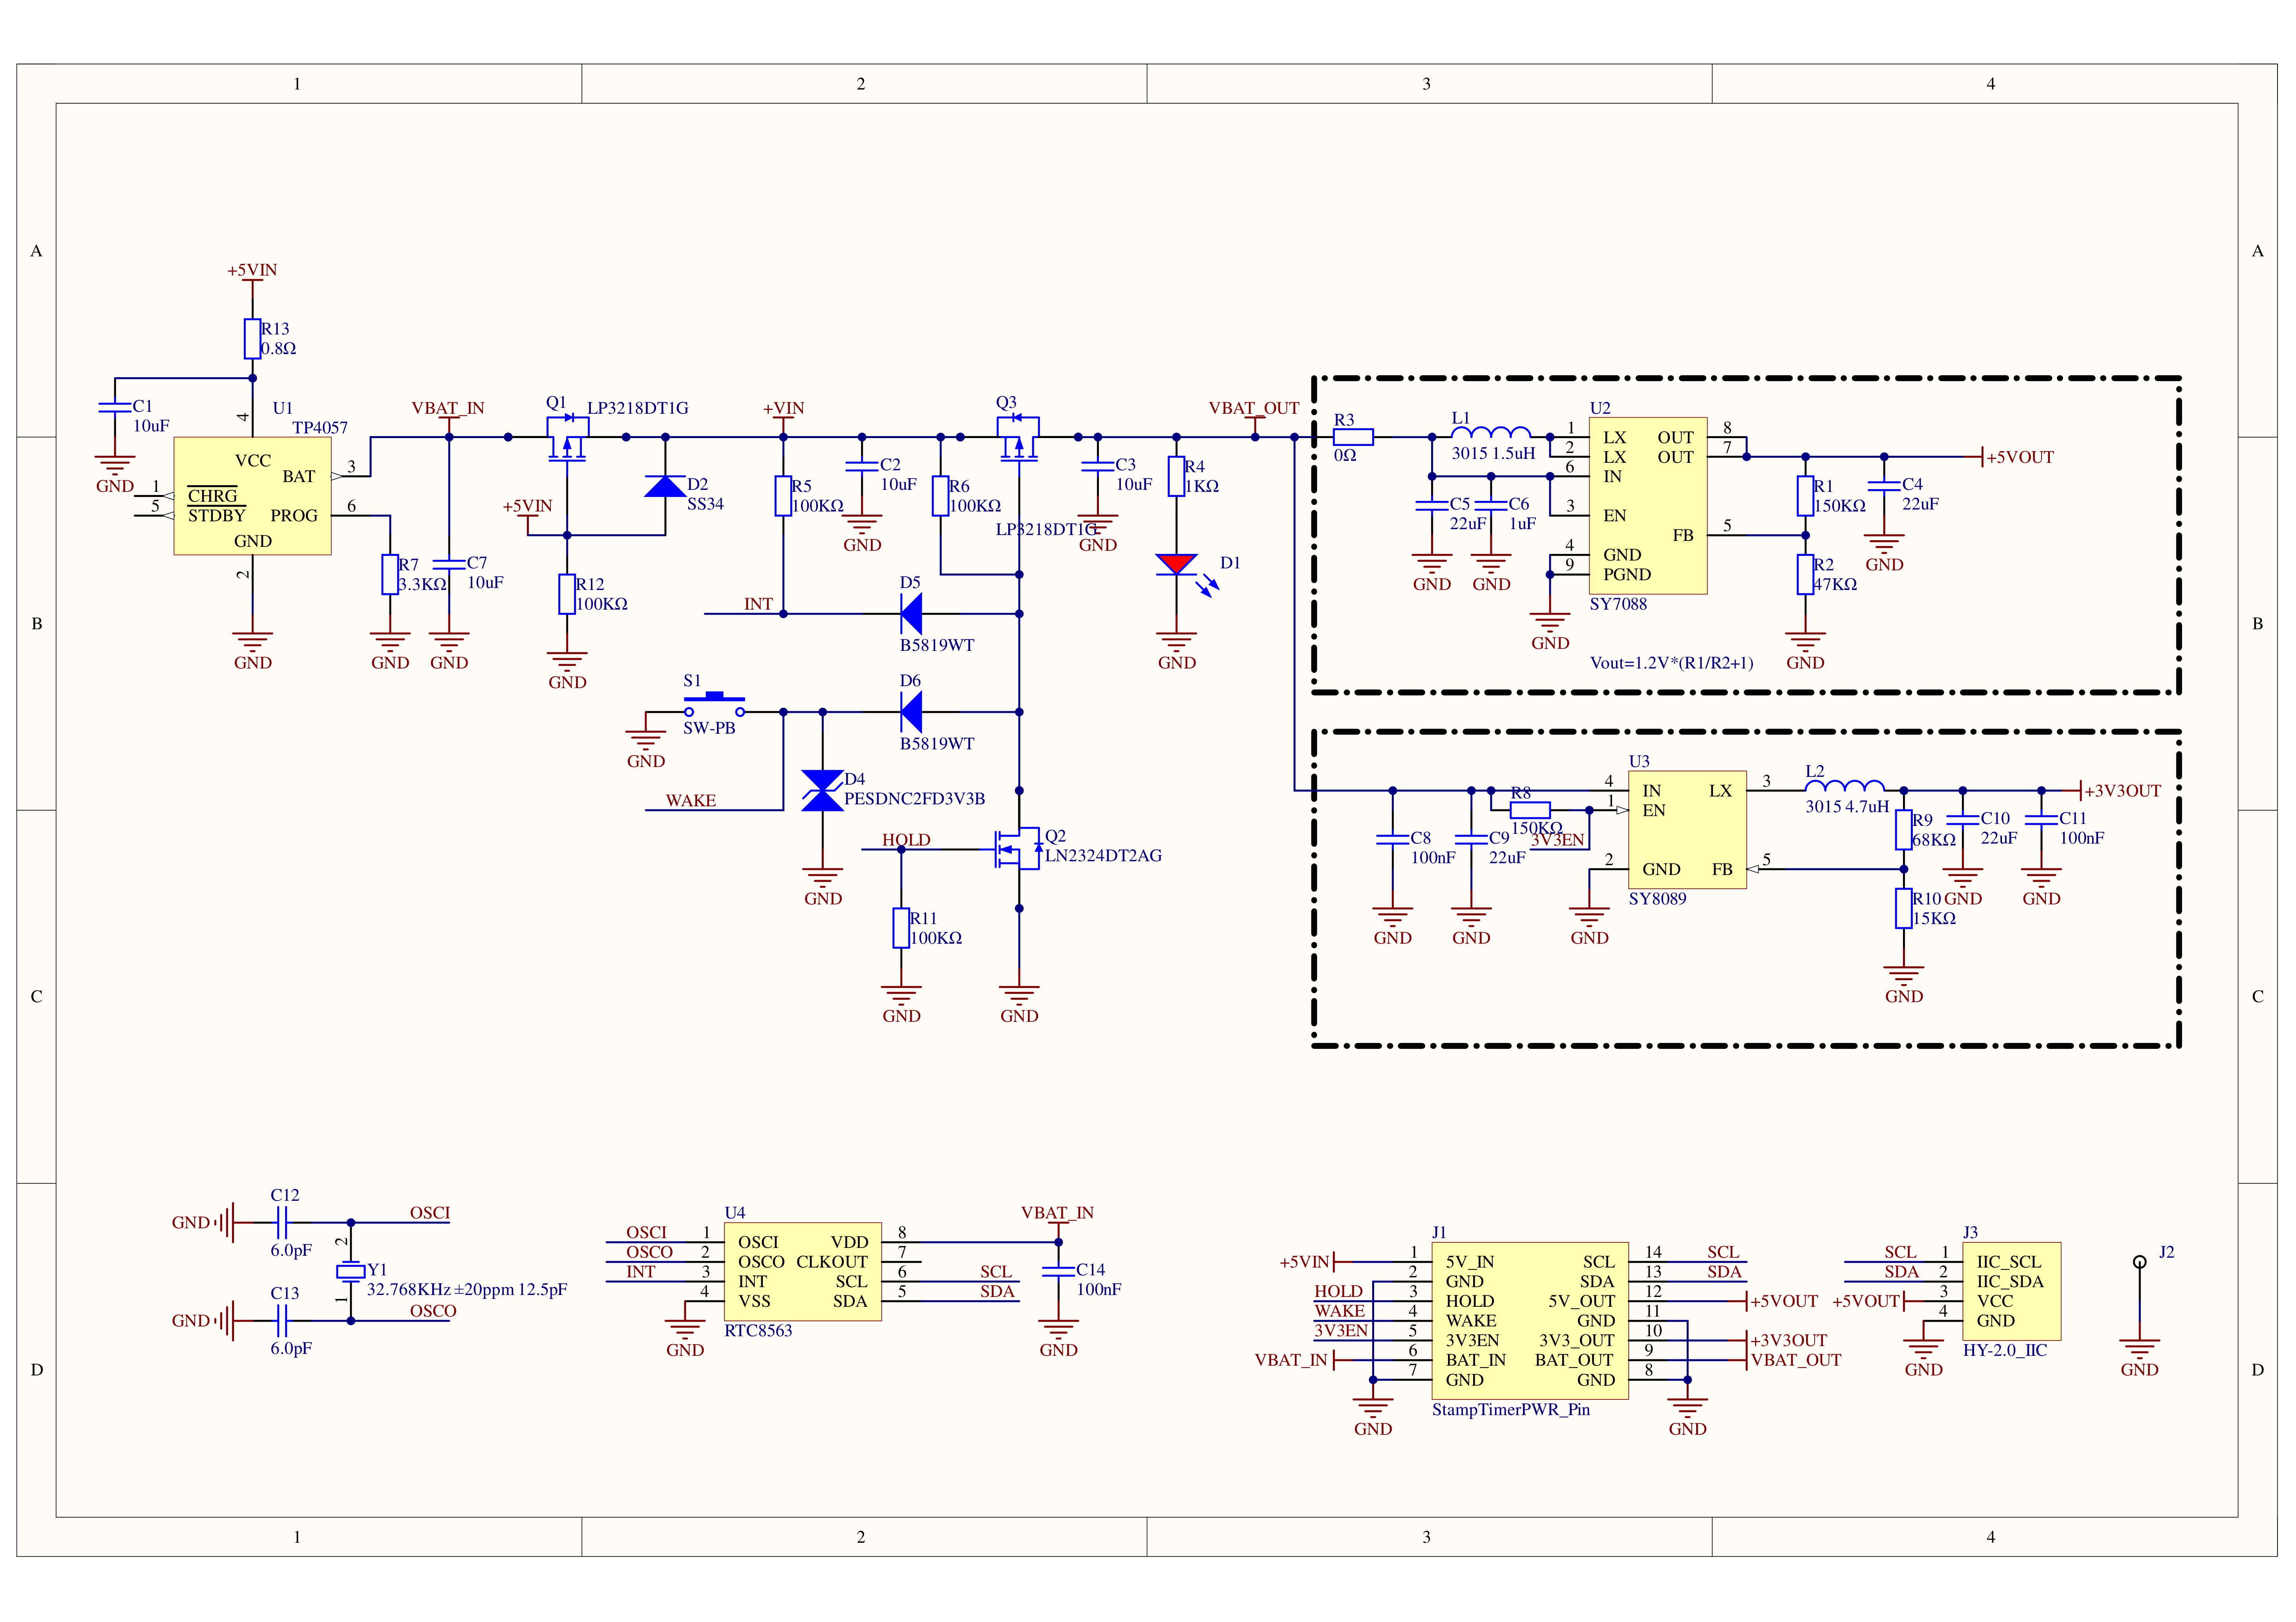
Task: Click the SS34 diode symbol D2
Action: [x=665, y=486]
